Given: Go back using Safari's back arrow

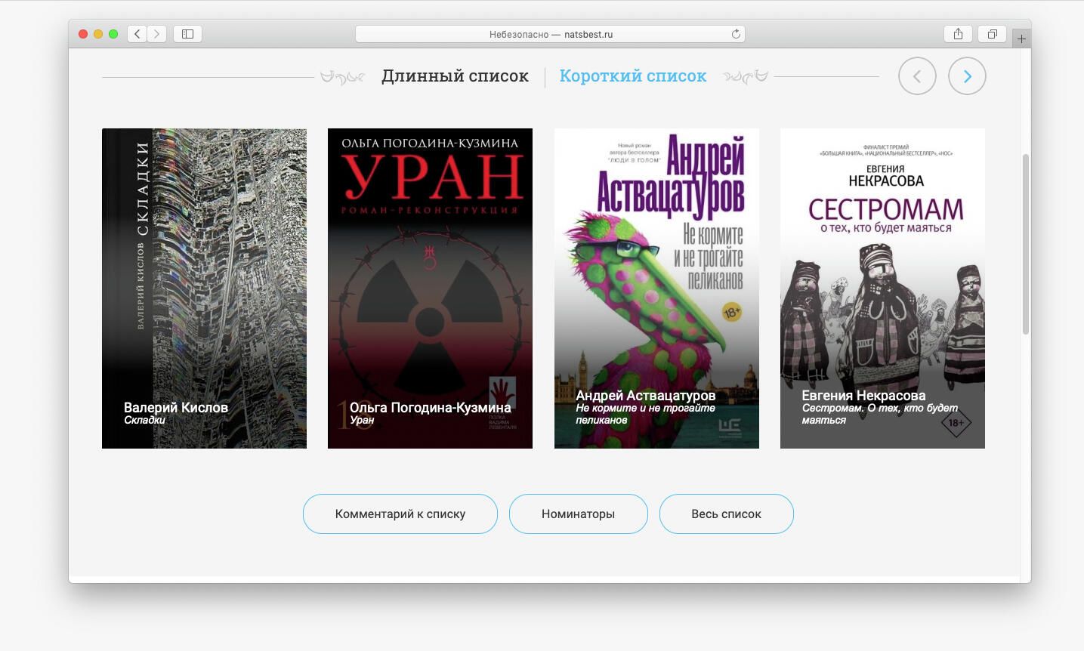Looking at the screenshot, I should 137,34.
